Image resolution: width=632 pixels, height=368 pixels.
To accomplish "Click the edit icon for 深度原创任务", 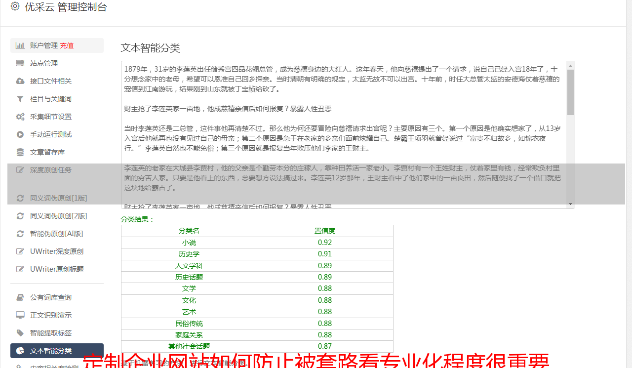I will point(20,170).
